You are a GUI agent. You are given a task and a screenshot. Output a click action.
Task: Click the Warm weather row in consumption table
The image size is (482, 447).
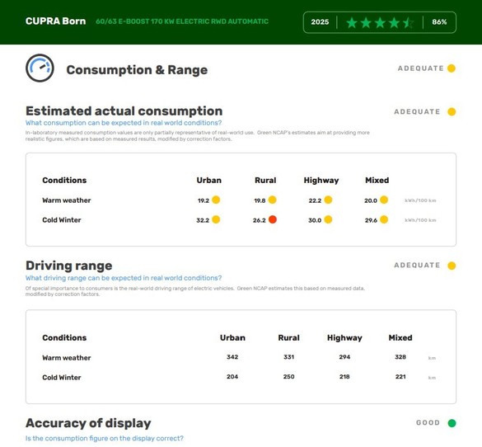pos(239,200)
